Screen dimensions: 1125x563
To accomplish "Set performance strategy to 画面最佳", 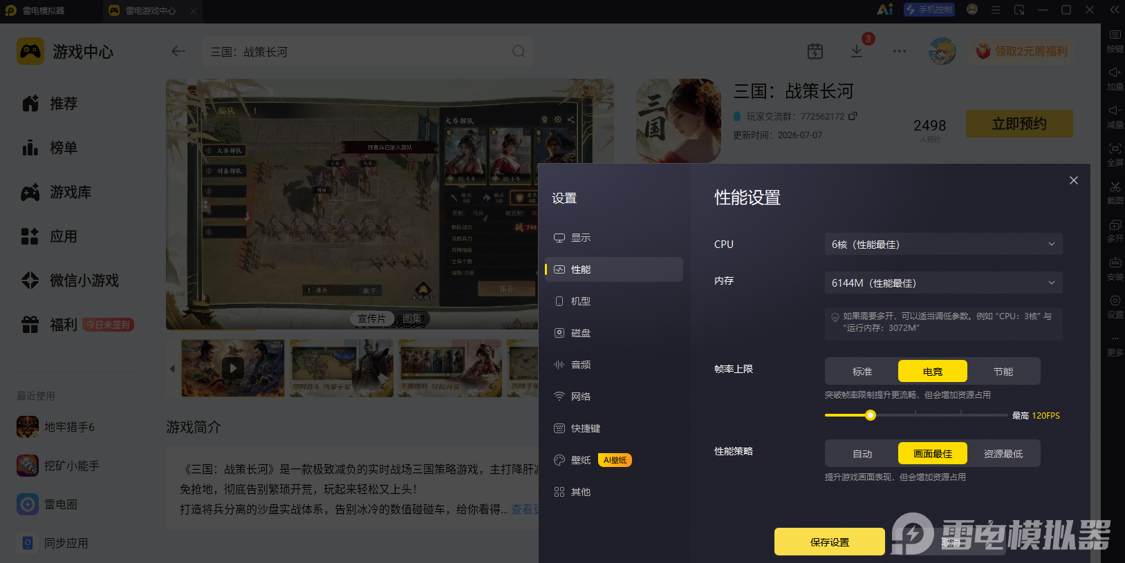I will [x=933, y=454].
